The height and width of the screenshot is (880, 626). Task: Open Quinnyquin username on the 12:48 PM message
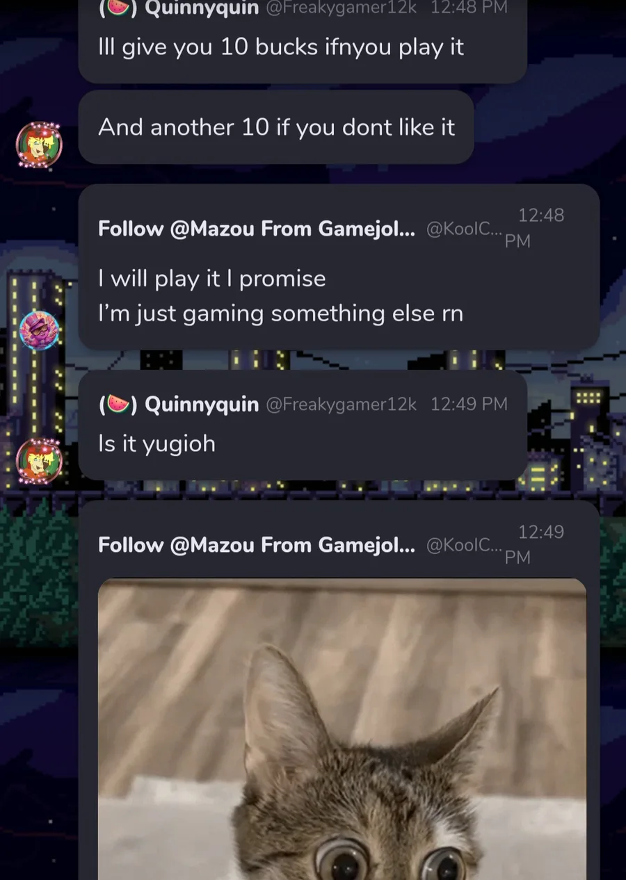tap(202, 8)
